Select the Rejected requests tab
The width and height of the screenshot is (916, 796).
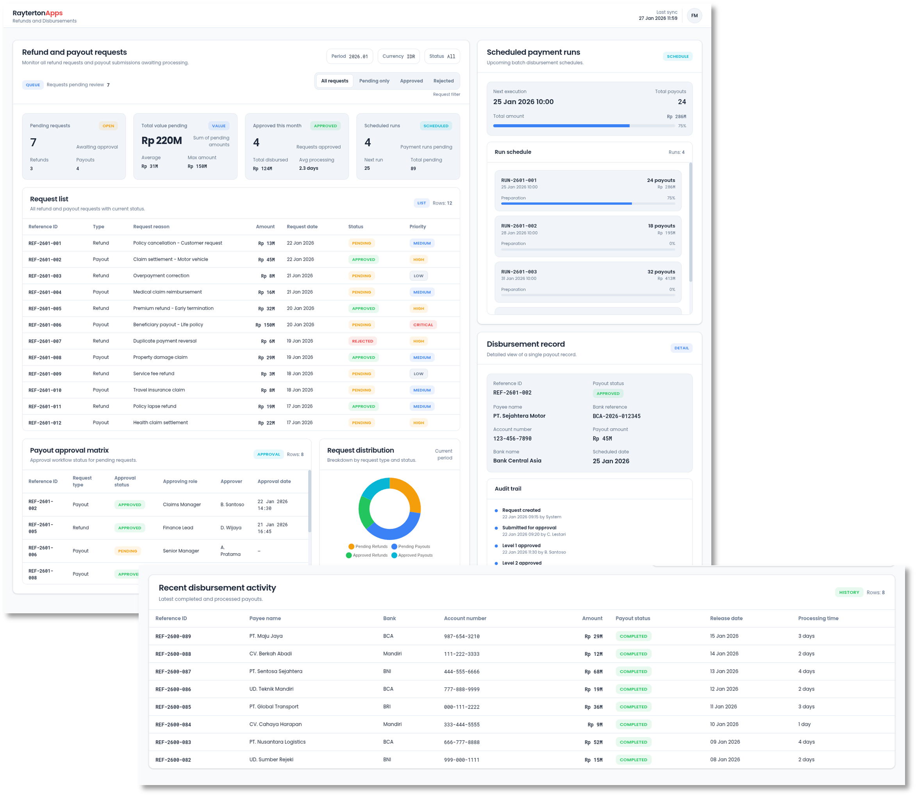point(443,81)
